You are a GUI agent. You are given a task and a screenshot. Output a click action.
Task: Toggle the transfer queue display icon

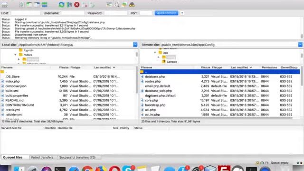pyautogui.click(x=45, y=5)
